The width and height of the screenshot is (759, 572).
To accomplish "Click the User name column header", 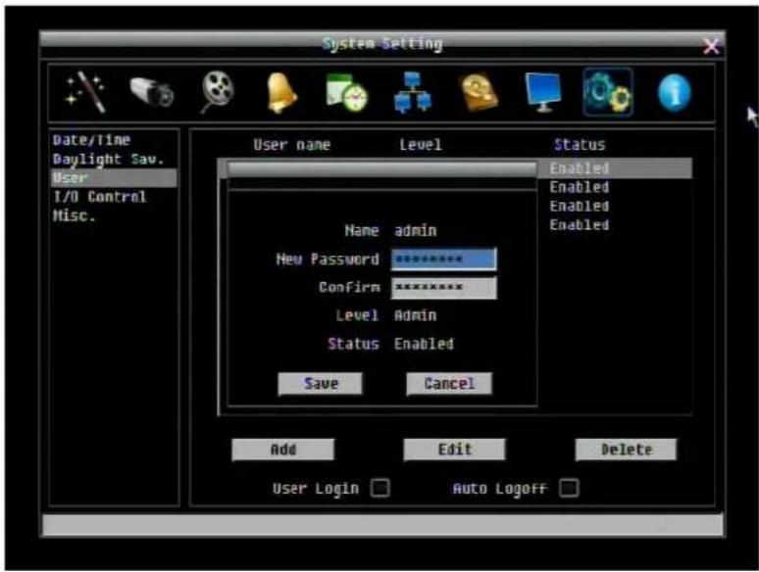I will (292, 145).
